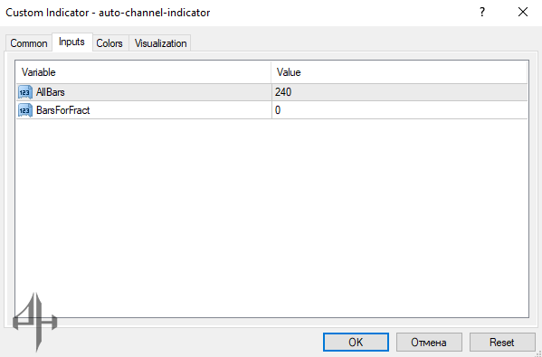542x357 pixels.
Task: Click the integer icon beside AllBars
Action: pyautogui.click(x=25, y=92)
